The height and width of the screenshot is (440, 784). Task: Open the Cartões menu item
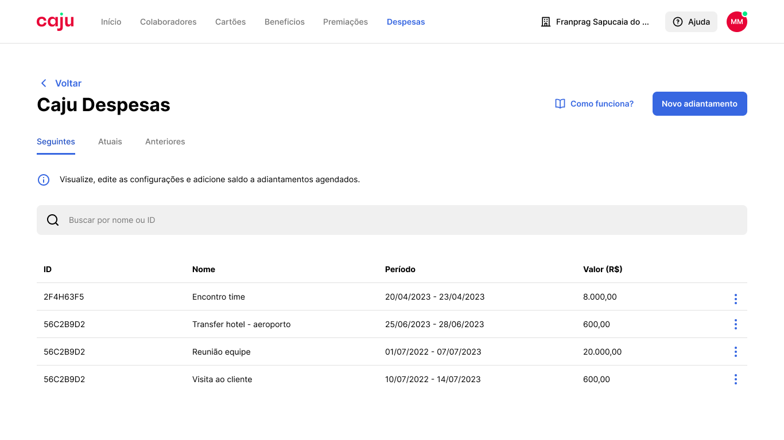tap(231, 22)
